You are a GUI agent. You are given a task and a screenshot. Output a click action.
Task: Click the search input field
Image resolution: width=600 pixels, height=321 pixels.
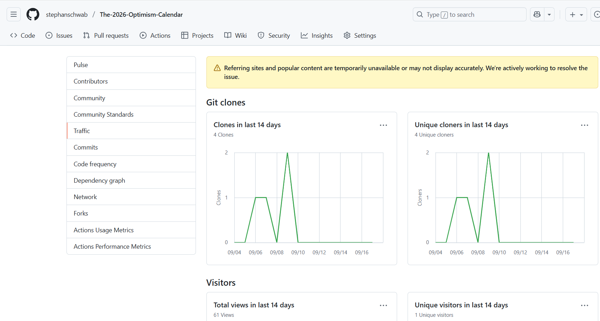(469, 14)
